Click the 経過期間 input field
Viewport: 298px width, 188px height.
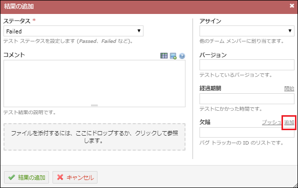tap(247, 99)
